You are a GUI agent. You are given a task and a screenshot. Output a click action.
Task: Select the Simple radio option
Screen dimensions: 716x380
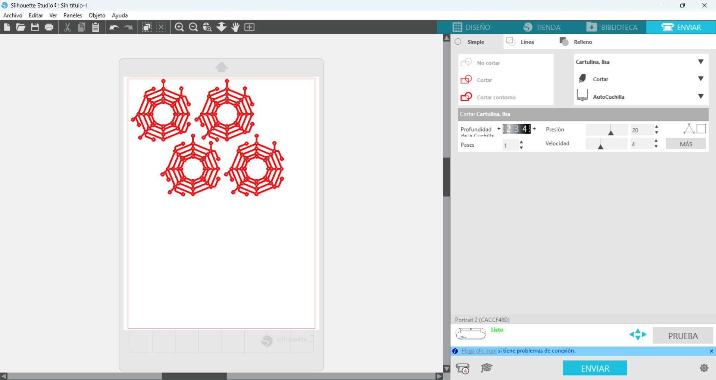[x=458, y=42]
